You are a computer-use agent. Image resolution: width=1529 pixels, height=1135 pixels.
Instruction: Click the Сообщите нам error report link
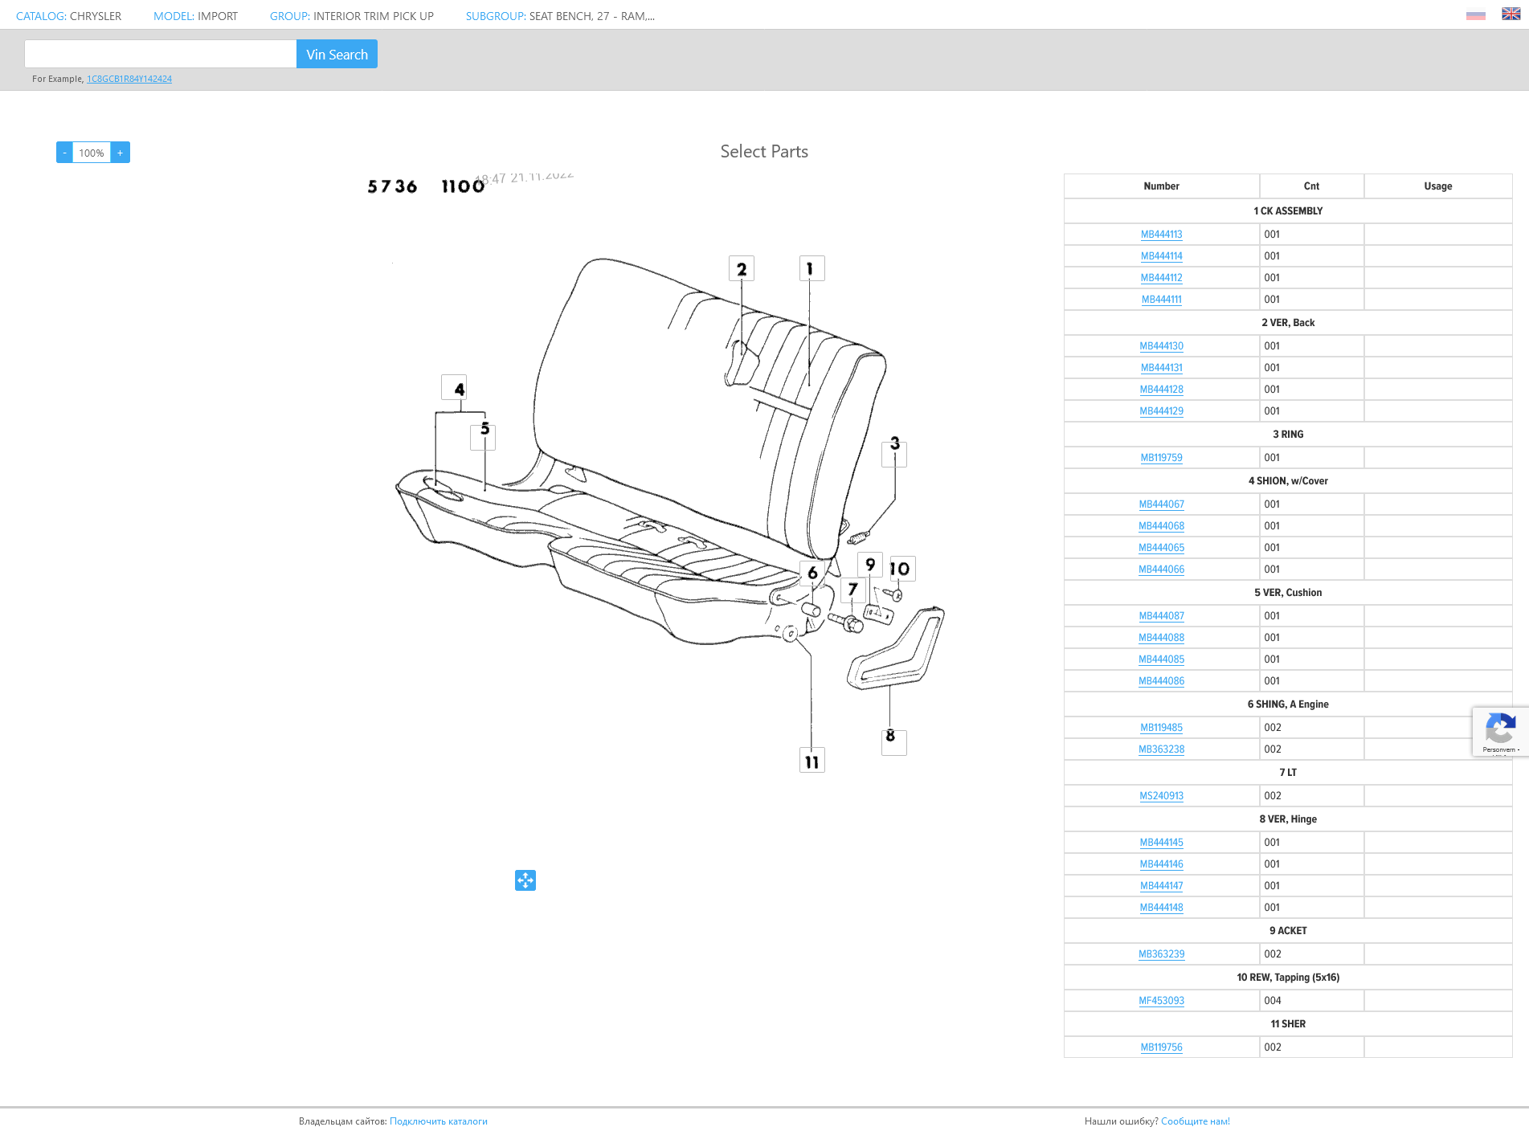click(x=1195, y=1121)
